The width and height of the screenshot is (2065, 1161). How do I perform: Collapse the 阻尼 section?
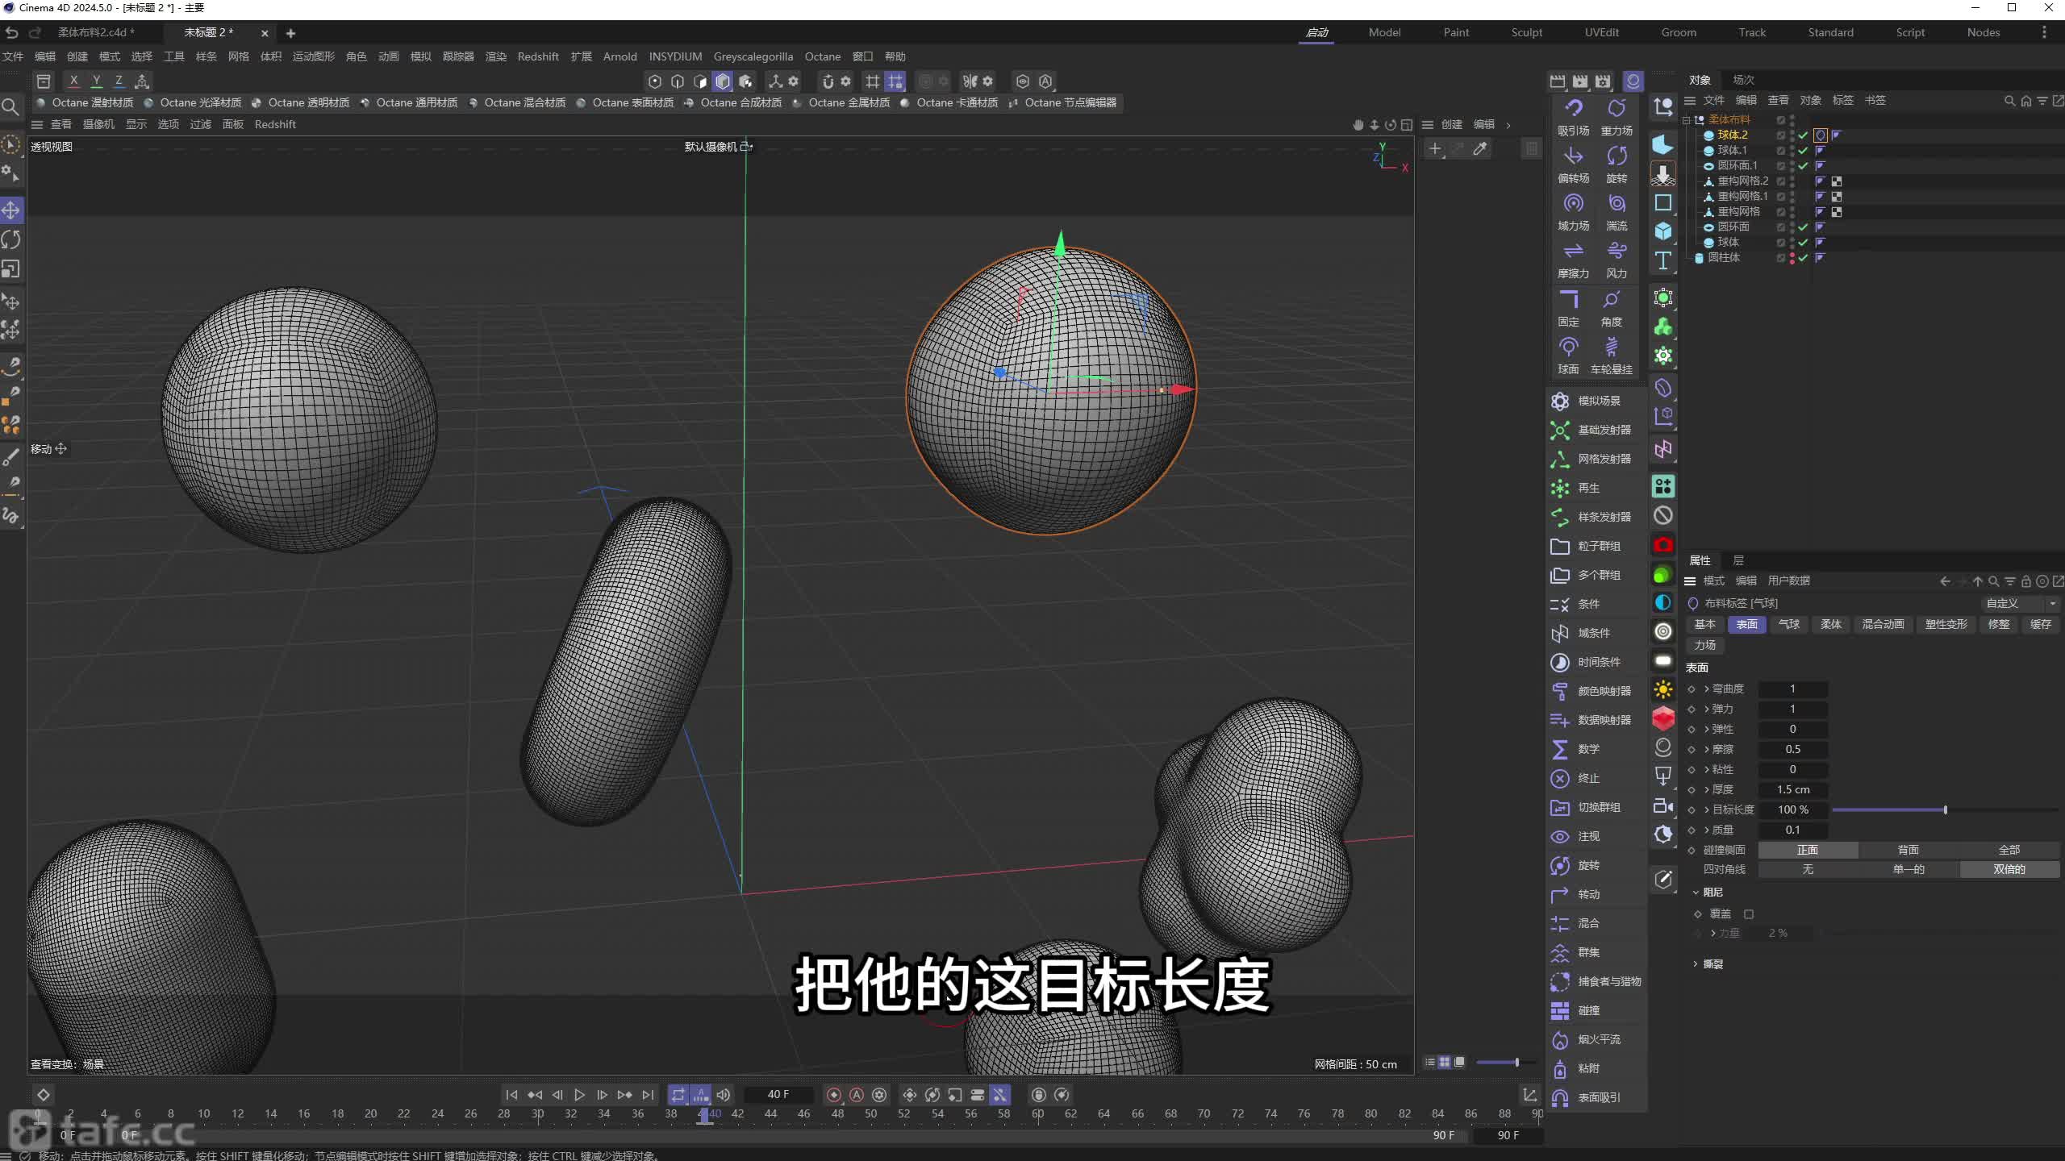1696,893
